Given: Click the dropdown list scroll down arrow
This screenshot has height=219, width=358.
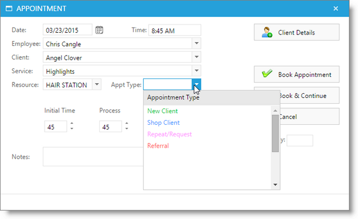Looking at the screenshot, I should click(x=275, y=184).
